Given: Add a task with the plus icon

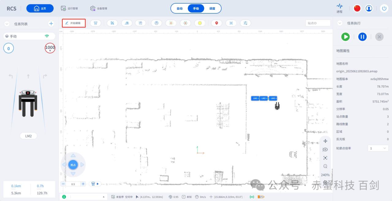Looking at the screenshot, I should (51, 24).
